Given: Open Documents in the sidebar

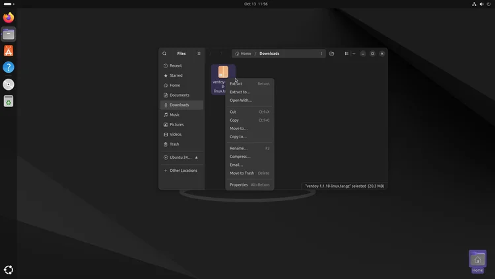Looking at the screenshot, I should coord(181,95).
